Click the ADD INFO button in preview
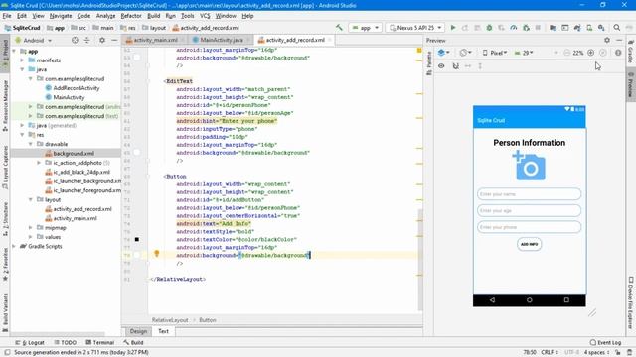This screenshot has width=636, height=357. click(529, 244)
